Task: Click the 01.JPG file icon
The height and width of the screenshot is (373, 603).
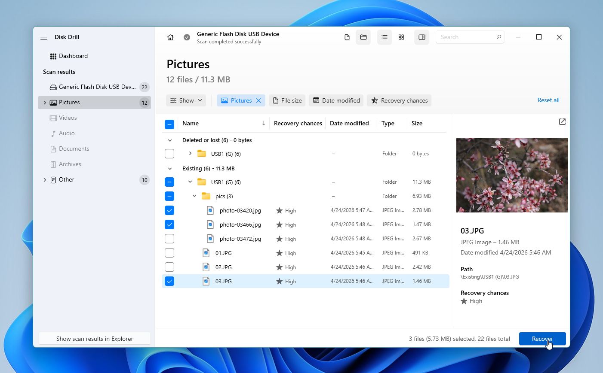Action: point(206,253)
